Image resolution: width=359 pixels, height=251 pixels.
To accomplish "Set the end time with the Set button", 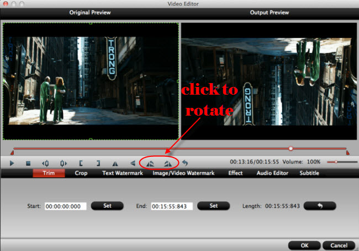I will tap(213, 206).
